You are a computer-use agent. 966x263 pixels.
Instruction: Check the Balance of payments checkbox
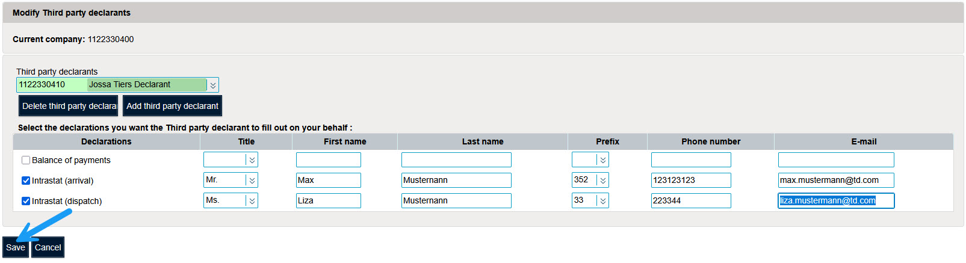pyautogui.click(x=26, y=160)
